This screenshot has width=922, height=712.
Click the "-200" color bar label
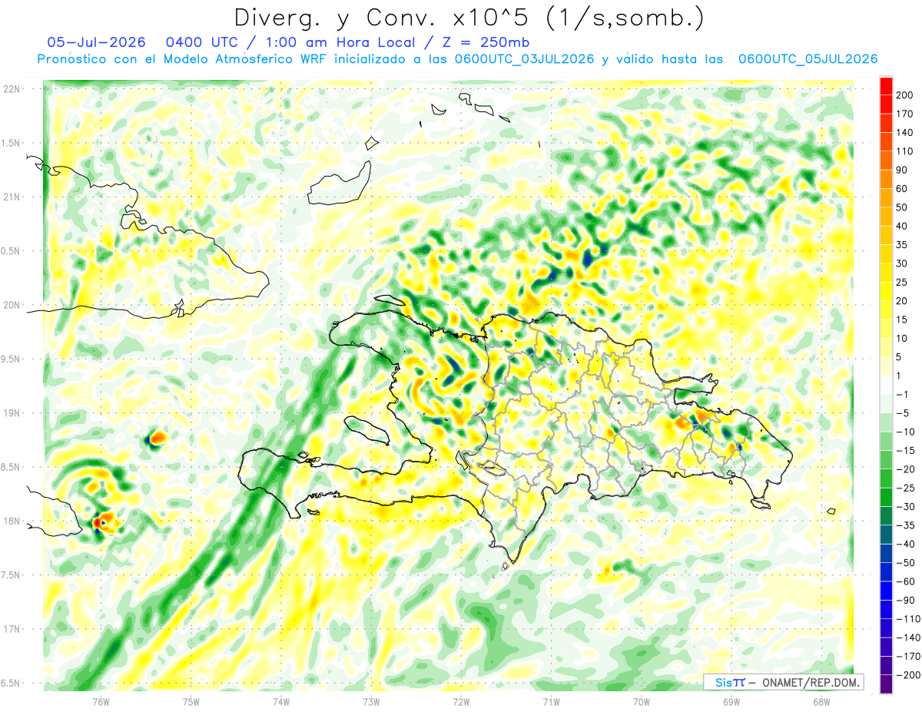coord(909,675)
